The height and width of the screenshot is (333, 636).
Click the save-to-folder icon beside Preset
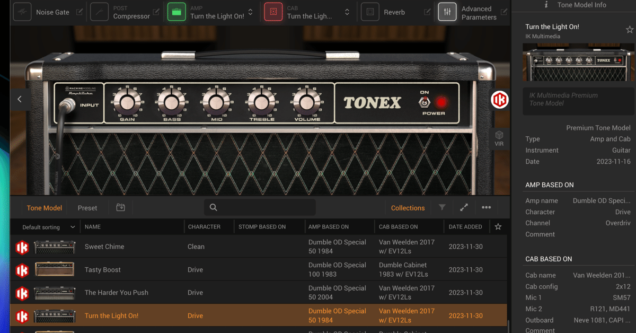click(121, 207)
